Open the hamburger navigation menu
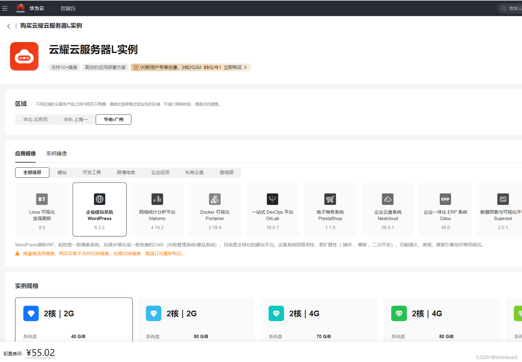The height and width of the screenshot is (362, 522). [x=5, y=8]
